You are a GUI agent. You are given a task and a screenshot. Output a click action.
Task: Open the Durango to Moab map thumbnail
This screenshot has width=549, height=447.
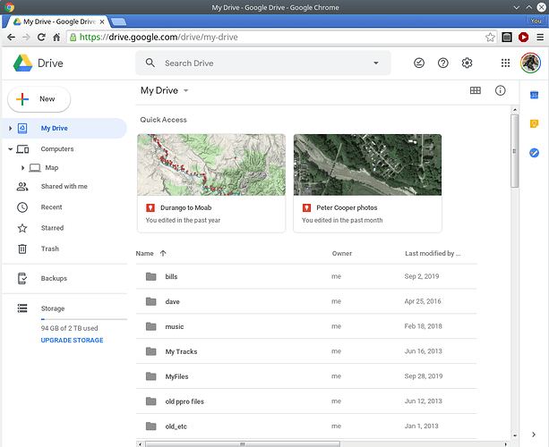(211, 164)
